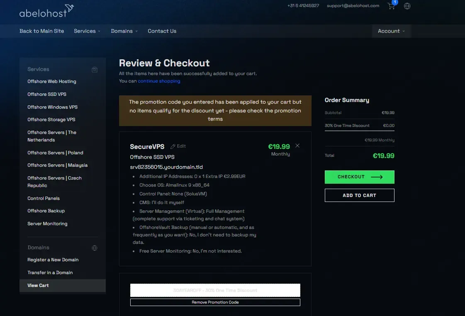Open Offshore Servers | Czech Republic
The height and width of the screenshot is (316, 465).
55,182
